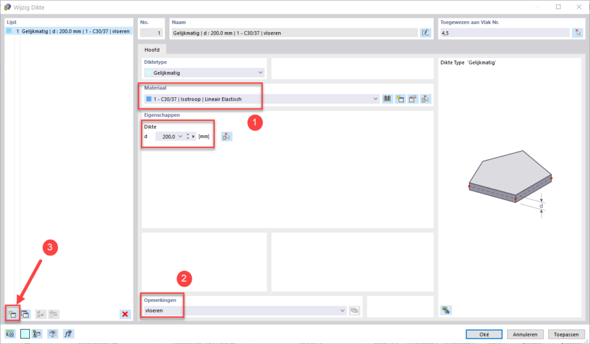Create a new thickness in the list
This screenshot has height=344, width=590.
(x=12, y=314)
